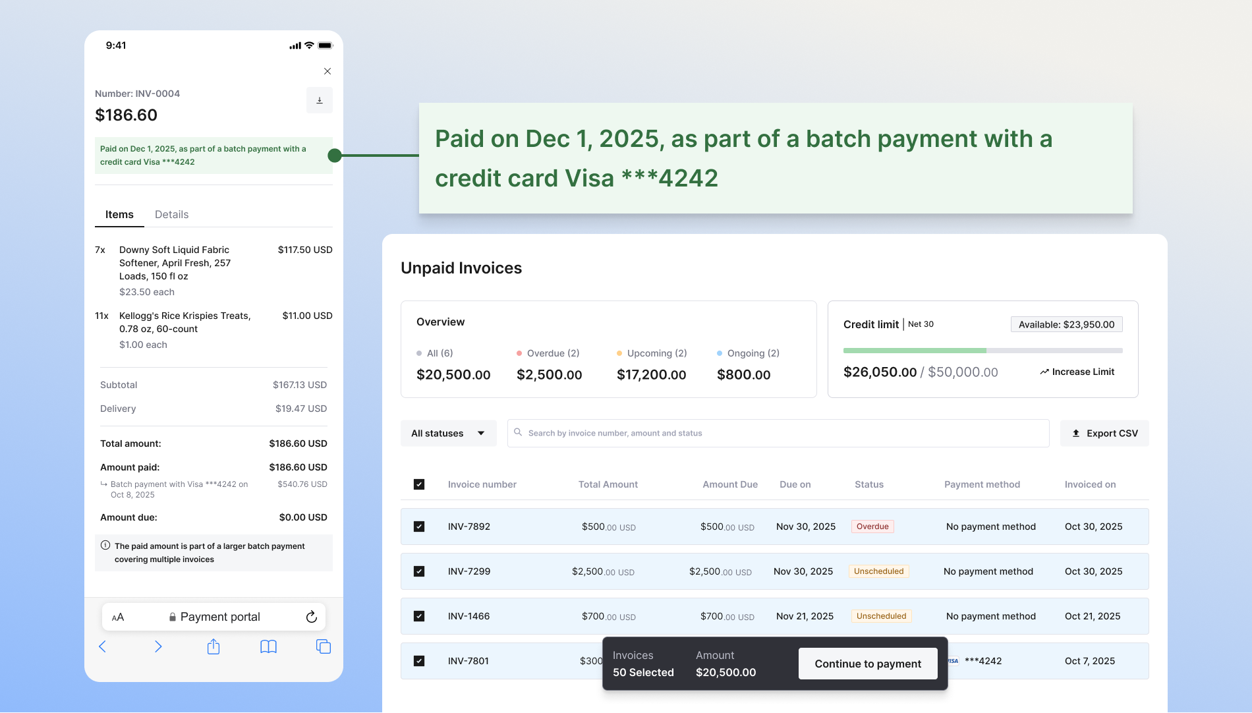The image size is (1252, 713).
Task: Click the Batch payment with Visa ***4242 line
Action: (x=179, y=489)
